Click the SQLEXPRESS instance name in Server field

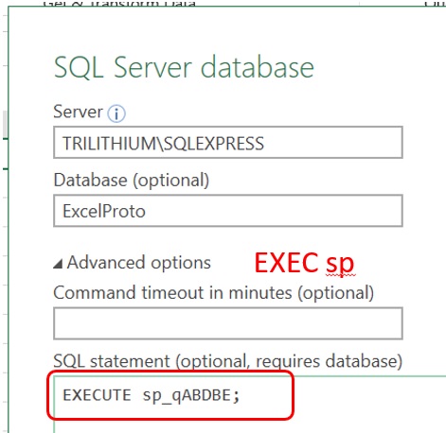click(x=214, y=144)
